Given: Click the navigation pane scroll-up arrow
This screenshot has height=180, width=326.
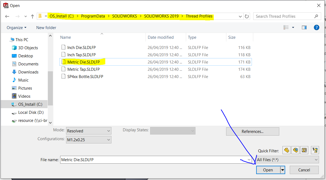Looking at the screenshot, I should pyautogui.click(x=50, y=36).
